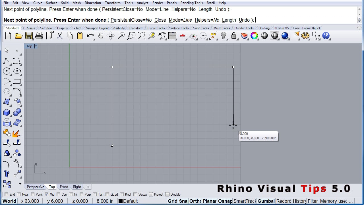Toggle the Disable osnap checkbox
Image resolution: width=364 pixels, height=205 pixels.
click(167, 194)
